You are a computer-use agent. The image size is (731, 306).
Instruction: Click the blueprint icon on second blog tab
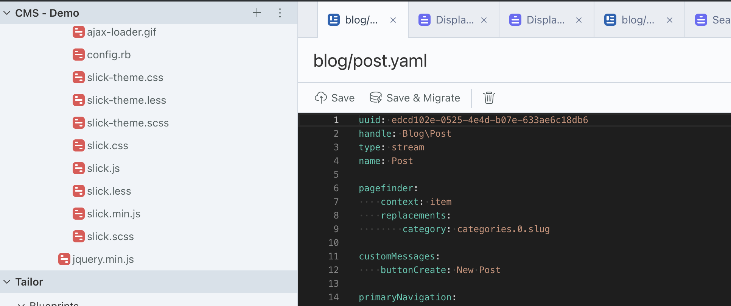[x=610, y=20]
